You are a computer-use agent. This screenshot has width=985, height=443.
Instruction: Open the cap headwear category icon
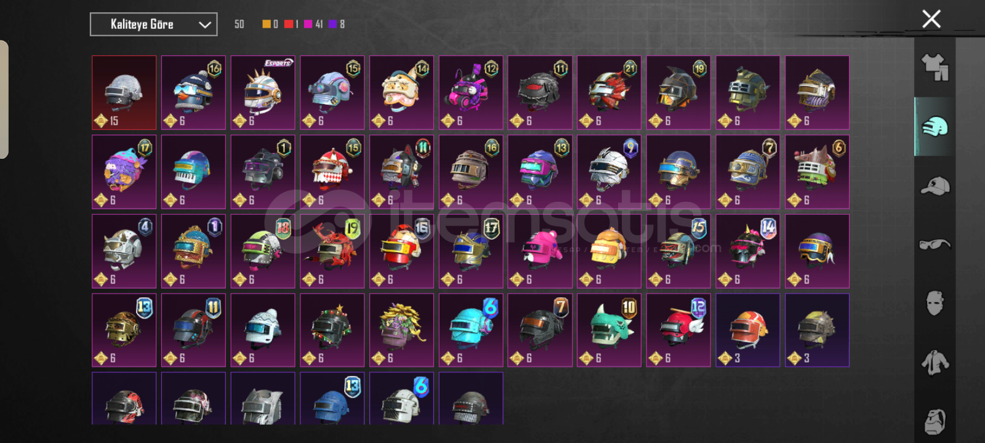click(935, 186)
